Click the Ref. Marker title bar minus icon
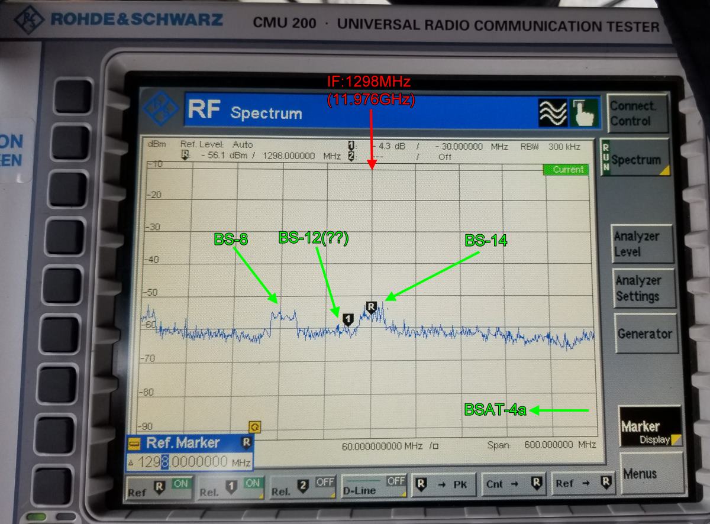Screen dimensions: 710x524 (134, 443)
